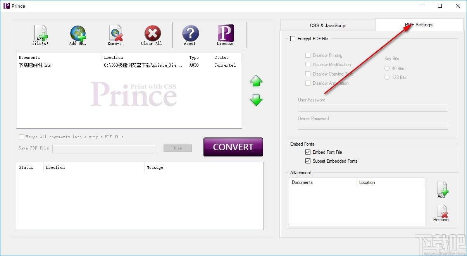Click the Add file(s) toolbar icon
Screen dimensions: 467x256
pyautogui.click(x=40, y=35)
